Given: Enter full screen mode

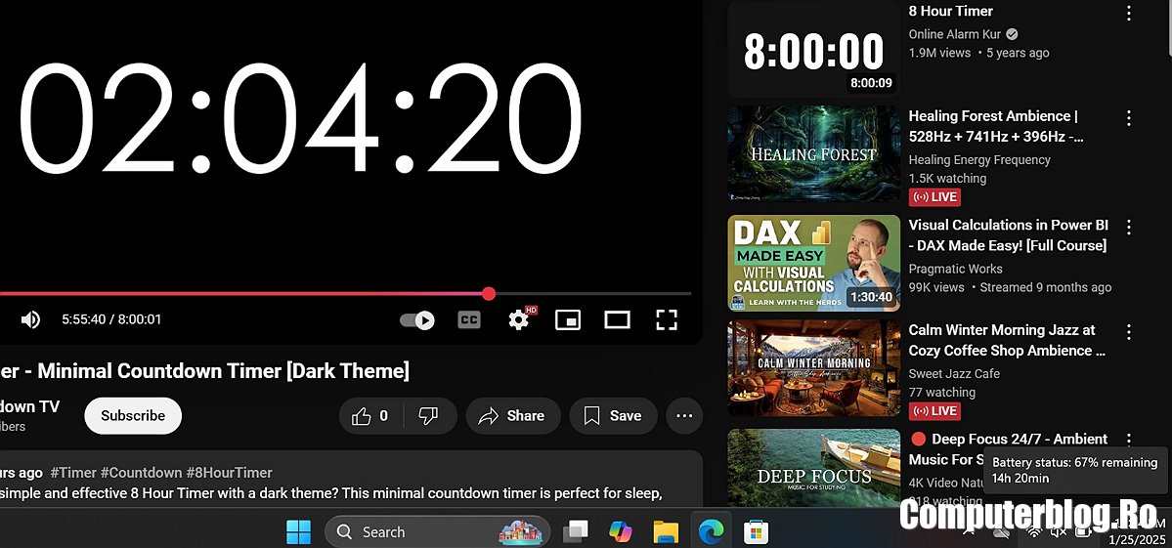Looking at the screenshot, I should point(667,319).
